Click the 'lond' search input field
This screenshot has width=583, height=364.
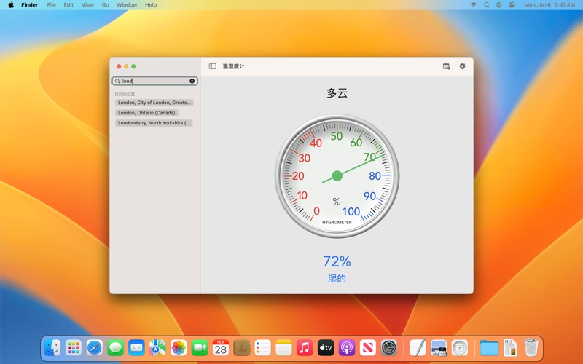pyautogui.click(x=154, y=81)
